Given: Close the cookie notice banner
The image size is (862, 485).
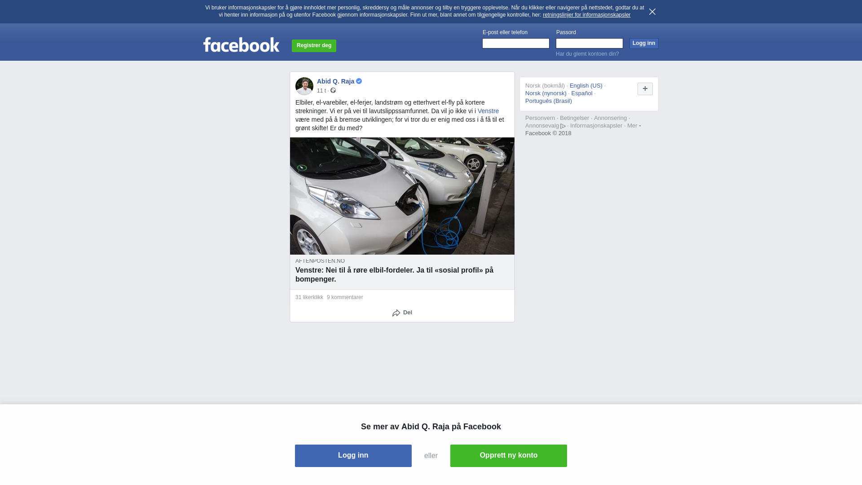Looking at the screenshot, I should click(x=652, y=12).
